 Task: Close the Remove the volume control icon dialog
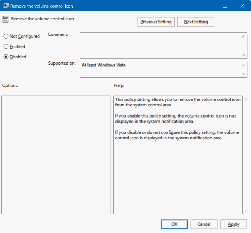click(x=241, y=6)
